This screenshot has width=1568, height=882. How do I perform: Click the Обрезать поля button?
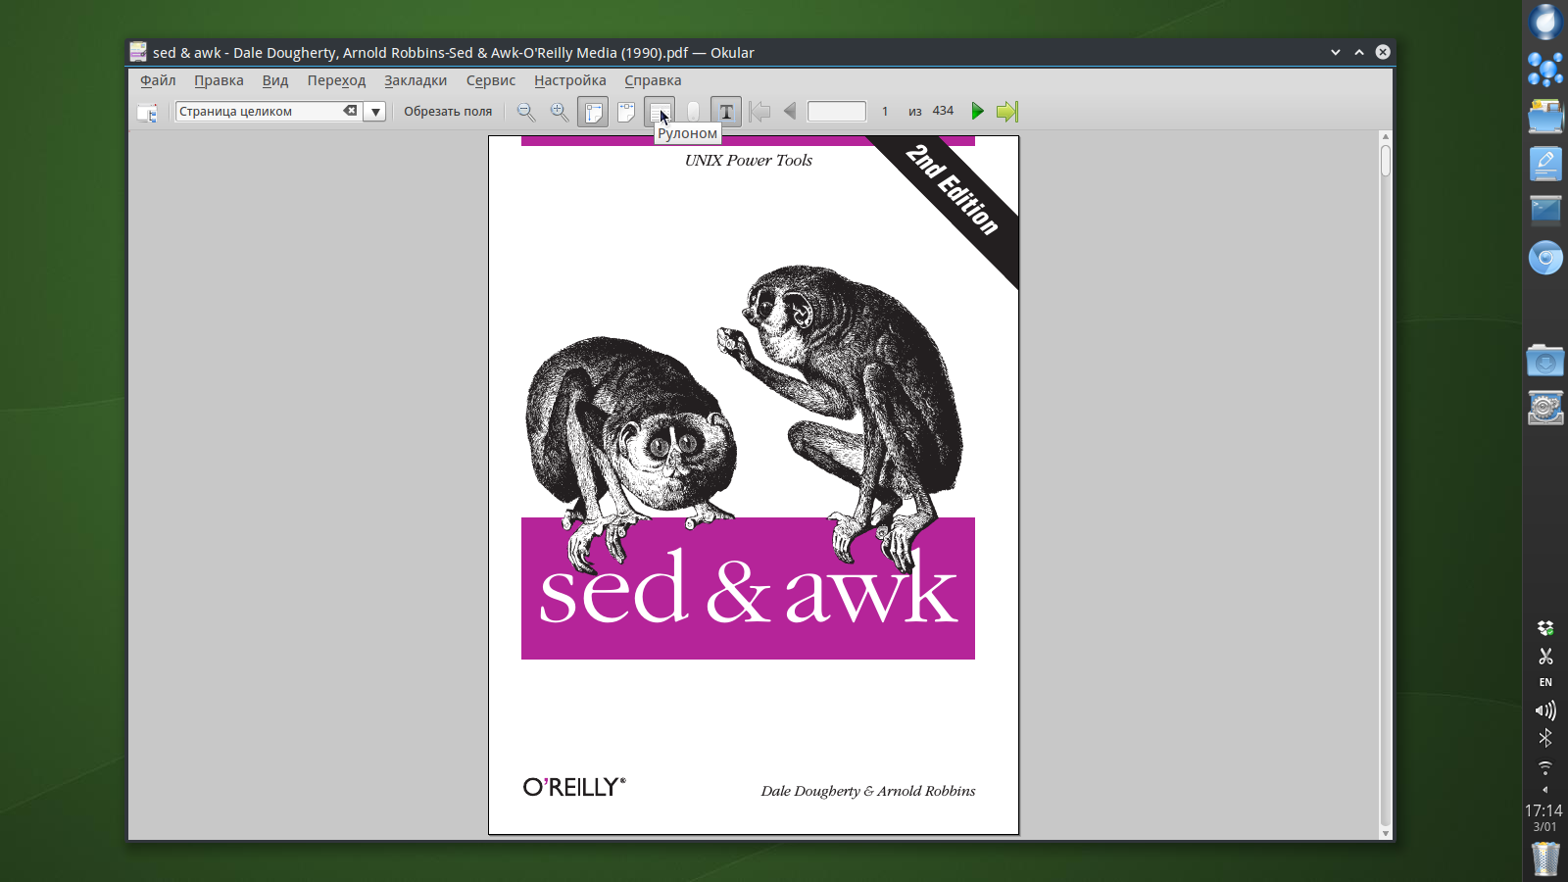(448, 112)
